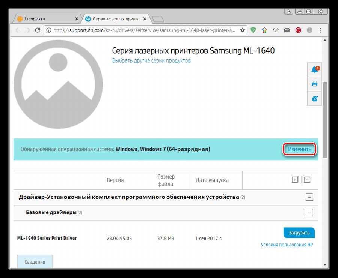Image resolution: width=338 pixels, height=278 pixels.
Task: Open the Условия пользования HP link
Action: coord(287,245)
